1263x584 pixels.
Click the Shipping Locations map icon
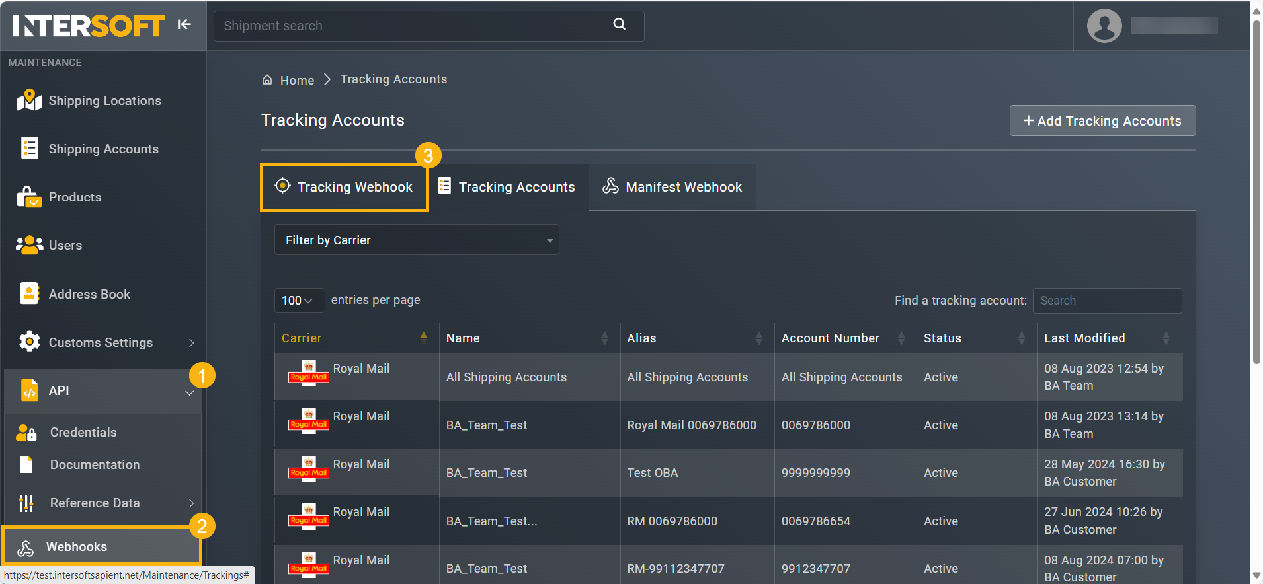click(29, 100)
